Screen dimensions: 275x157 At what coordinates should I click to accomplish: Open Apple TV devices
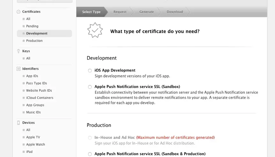pos(33,137)
